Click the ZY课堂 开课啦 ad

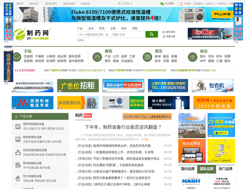click(221, 125)
